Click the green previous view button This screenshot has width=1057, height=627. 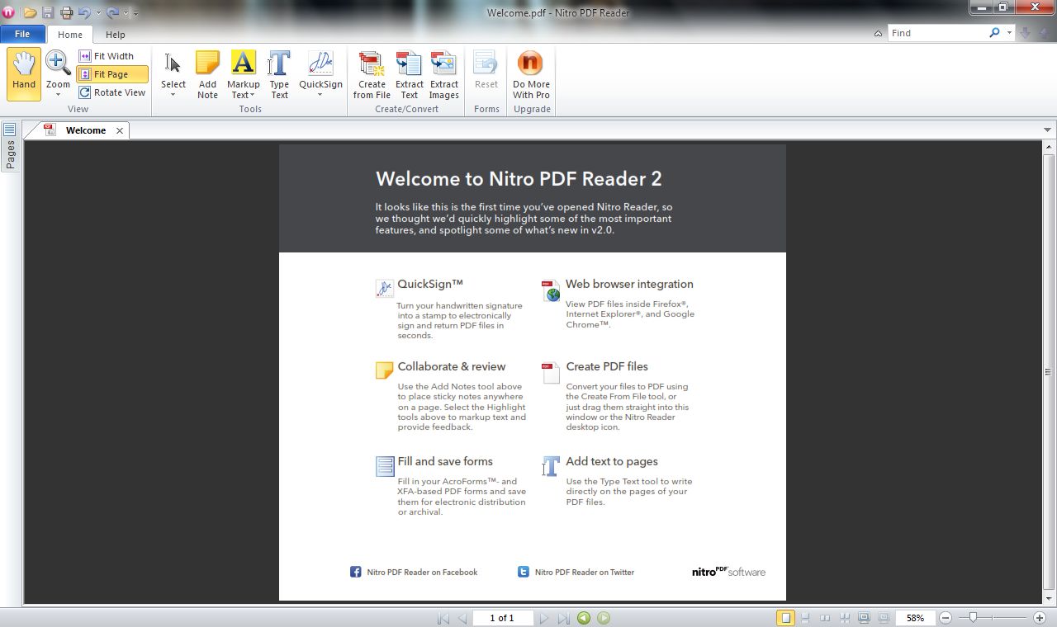point(584,618)
